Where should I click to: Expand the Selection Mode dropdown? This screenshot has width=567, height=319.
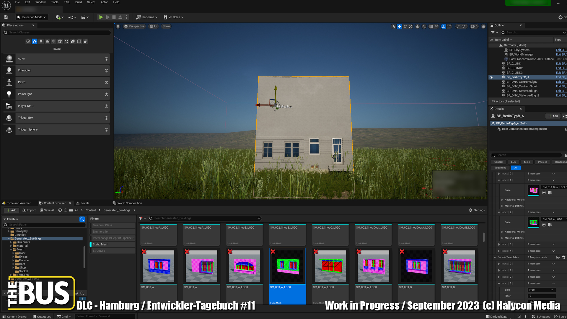pos(32,17)
